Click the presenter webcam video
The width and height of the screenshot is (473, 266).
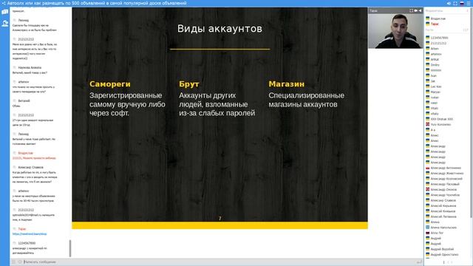point(395,31)
